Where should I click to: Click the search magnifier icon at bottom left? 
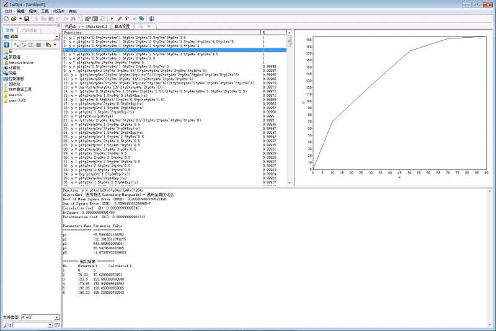pyautogui.click(x=6, y=324)
